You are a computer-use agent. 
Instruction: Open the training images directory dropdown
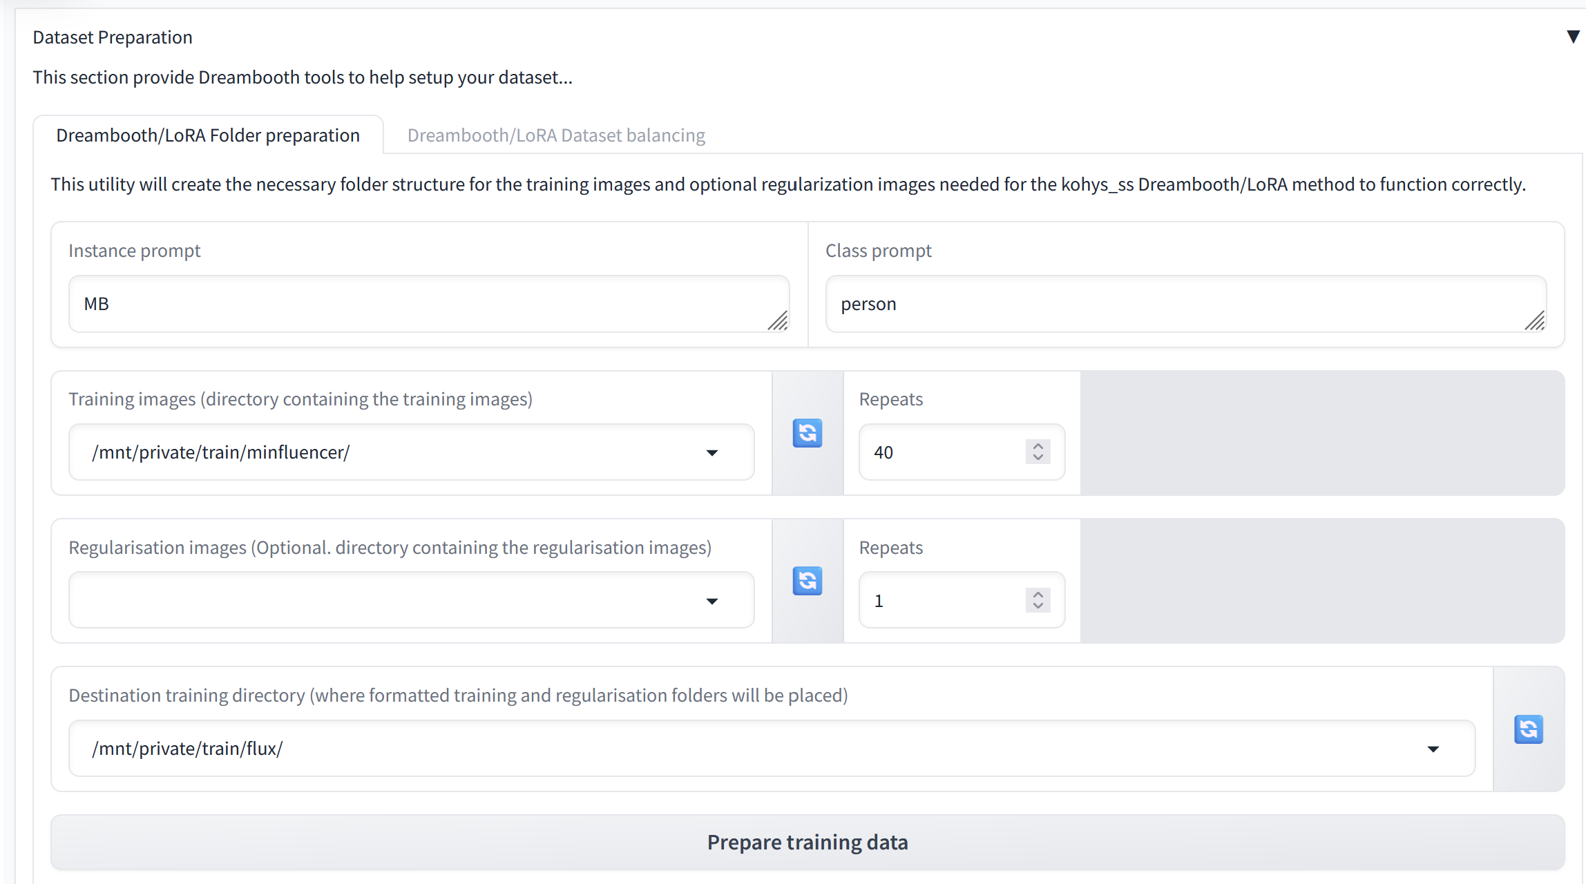tap(714, 453)
